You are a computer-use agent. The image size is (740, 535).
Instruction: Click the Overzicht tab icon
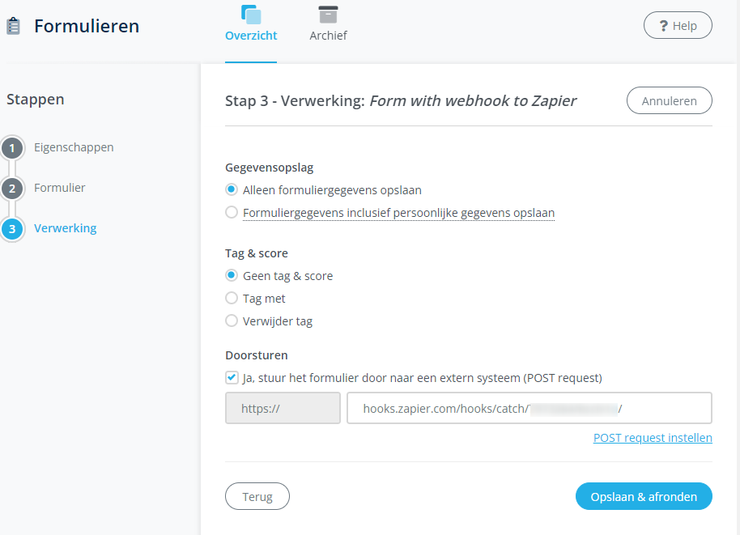pos(251,14)
